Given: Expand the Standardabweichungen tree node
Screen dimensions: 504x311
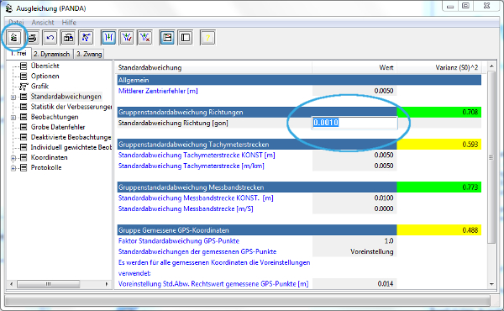Looking at the screenshot, I should coord(13,97).
